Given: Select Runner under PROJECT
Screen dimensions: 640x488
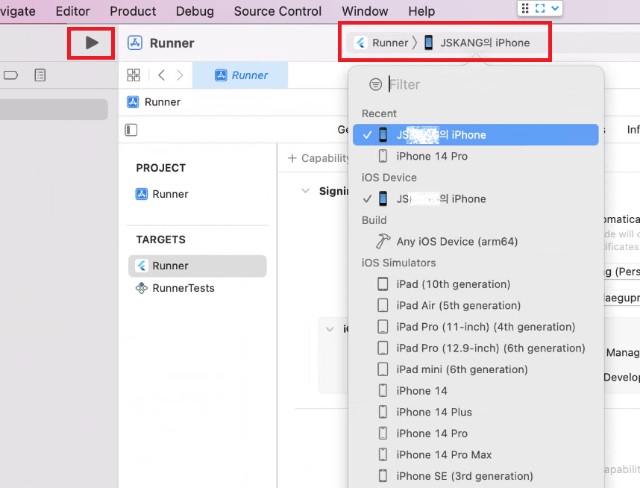Looking at the screenshot, I should point(162,194).
